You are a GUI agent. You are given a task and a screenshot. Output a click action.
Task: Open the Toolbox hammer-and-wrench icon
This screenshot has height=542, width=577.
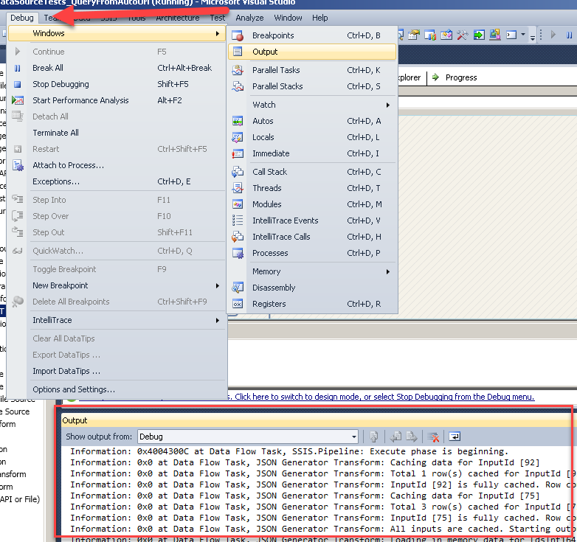coord(462,35)
